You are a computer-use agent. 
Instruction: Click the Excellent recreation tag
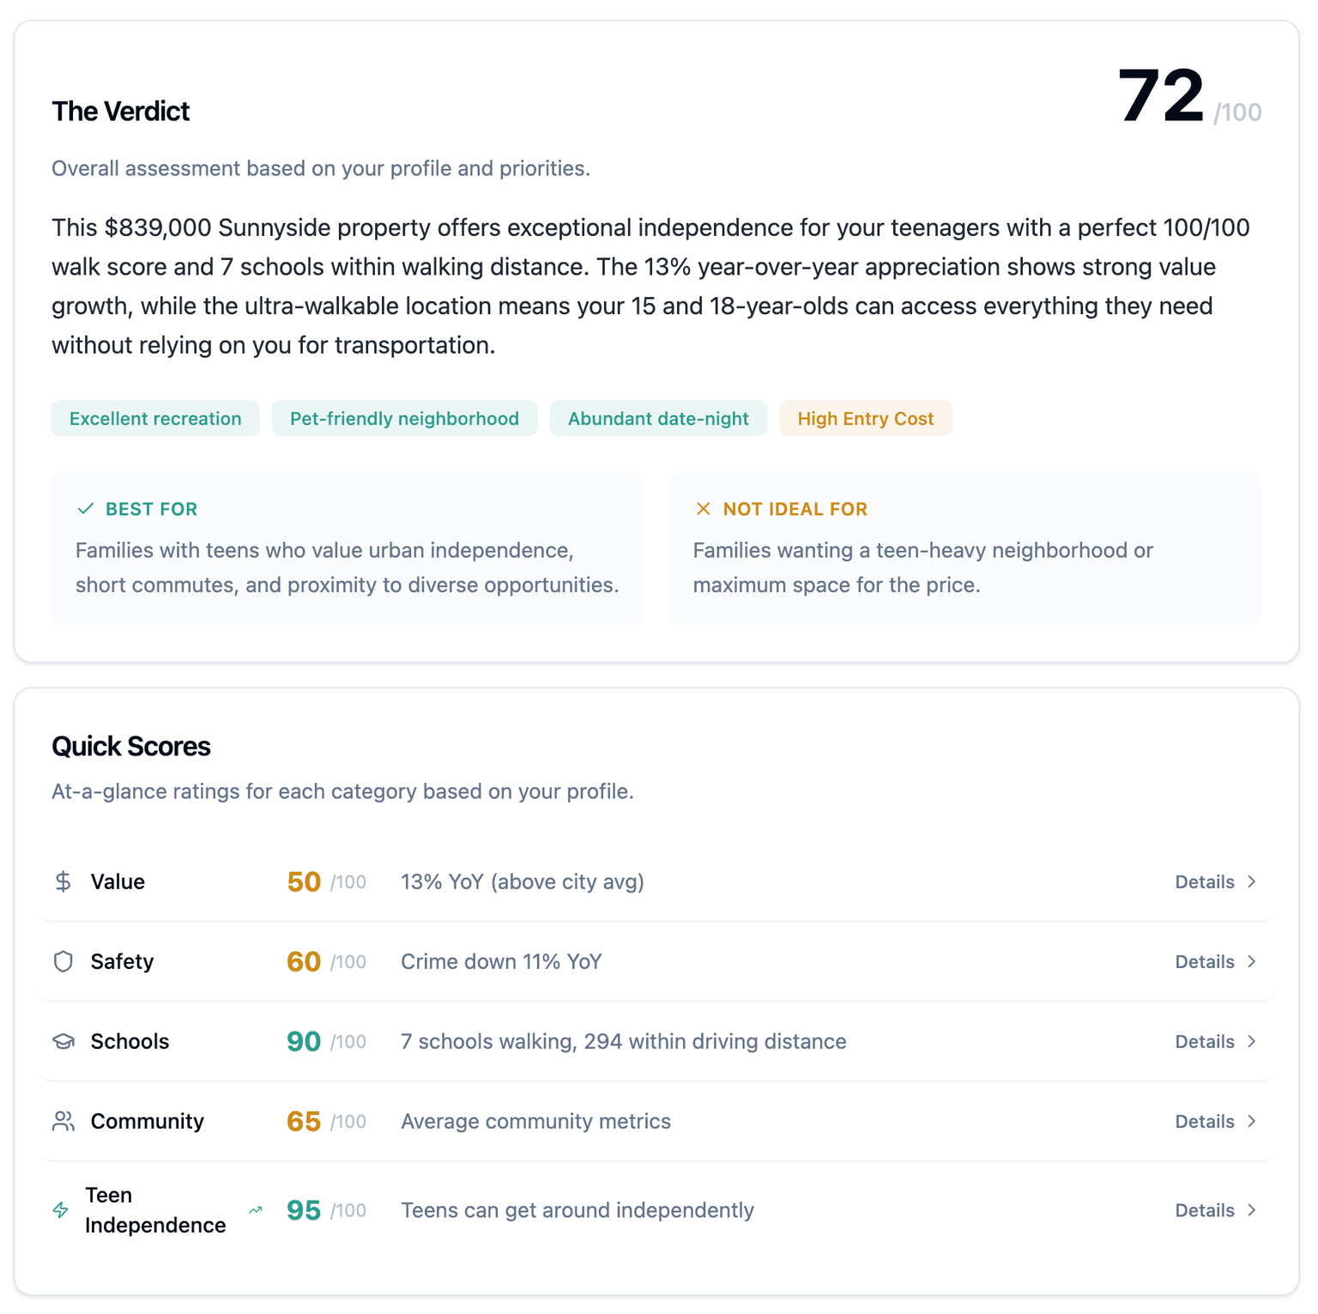[155, 418]
